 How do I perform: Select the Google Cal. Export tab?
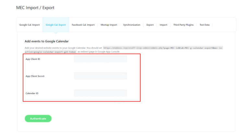point(55,25)
